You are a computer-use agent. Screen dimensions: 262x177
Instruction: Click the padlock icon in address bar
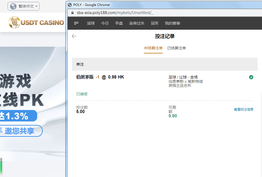[x=72, y=13]
